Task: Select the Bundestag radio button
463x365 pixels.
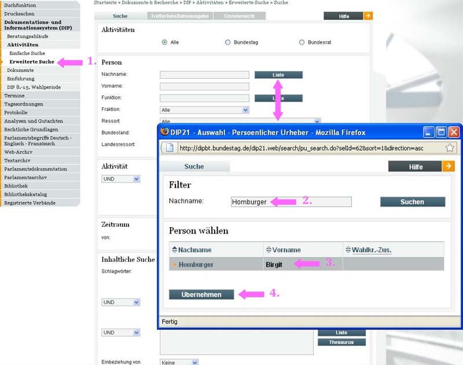Action: point(227,42)
